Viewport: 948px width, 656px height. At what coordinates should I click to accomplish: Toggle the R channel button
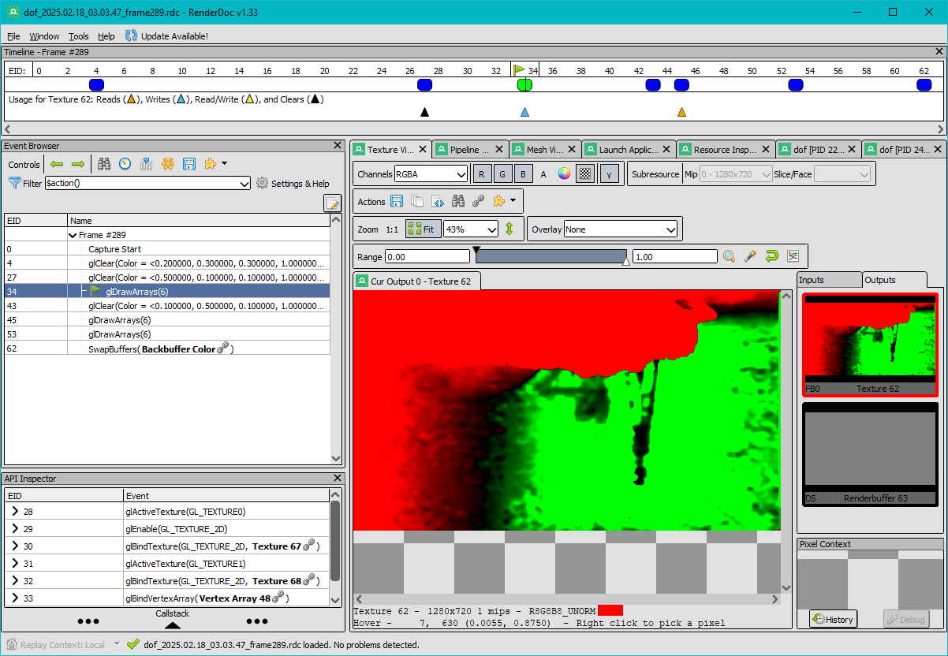click(x=482, y=173)
